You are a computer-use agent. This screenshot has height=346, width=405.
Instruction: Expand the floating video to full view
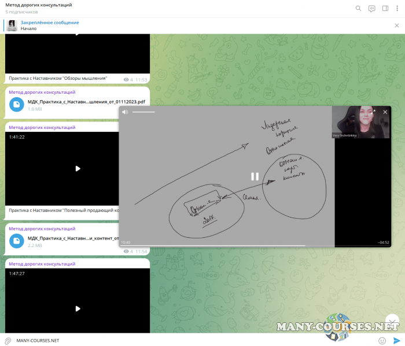coord(374,112)
